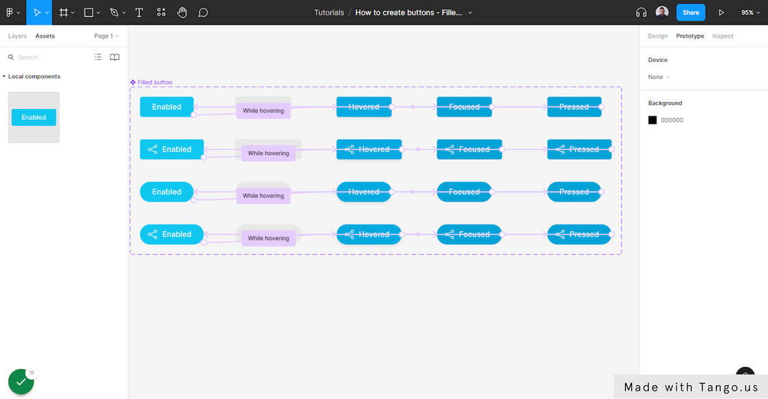
Task: Toggle assets list view icon
Action: (x=98, y=58)
